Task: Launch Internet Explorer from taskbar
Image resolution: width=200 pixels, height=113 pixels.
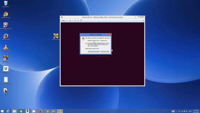Action: coord(8,111)
